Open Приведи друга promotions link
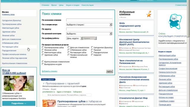 tap(165, 105)
